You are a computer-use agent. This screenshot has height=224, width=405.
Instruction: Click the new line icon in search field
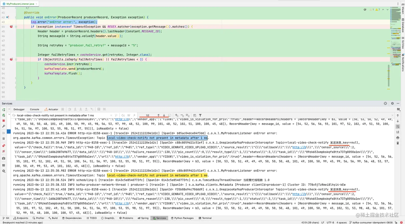click(116, 115)
